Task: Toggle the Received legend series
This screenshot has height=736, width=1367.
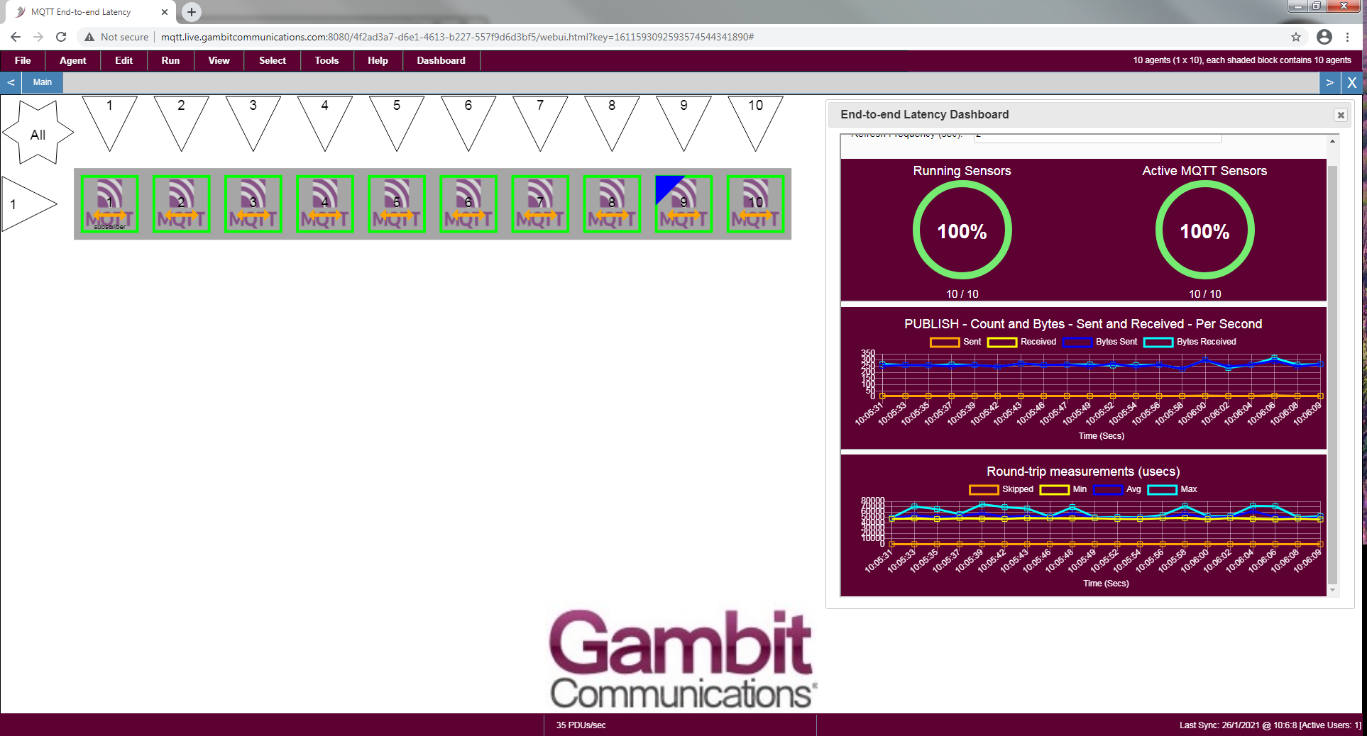Action: [x=1021, y=342]
